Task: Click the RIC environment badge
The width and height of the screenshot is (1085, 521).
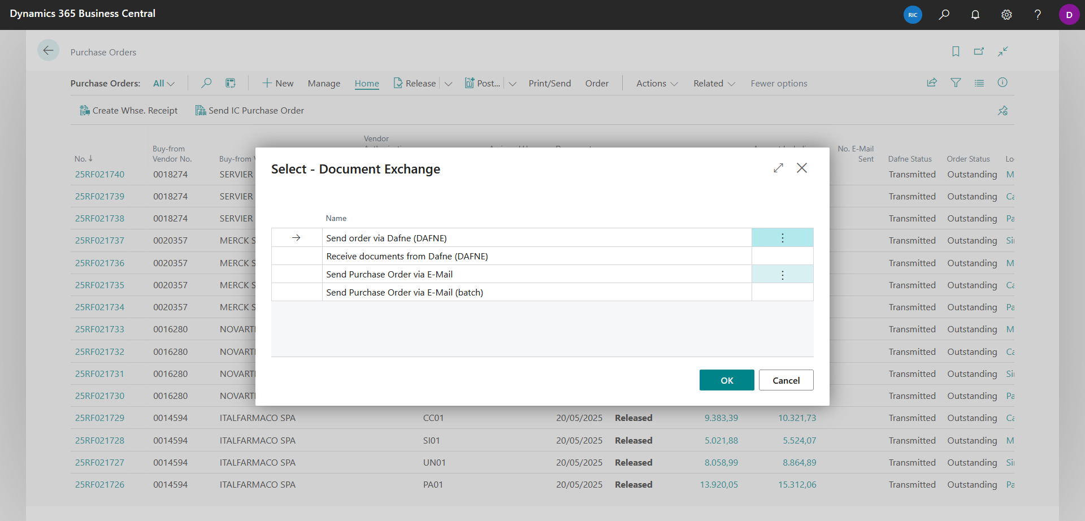Action: (913, 15)
